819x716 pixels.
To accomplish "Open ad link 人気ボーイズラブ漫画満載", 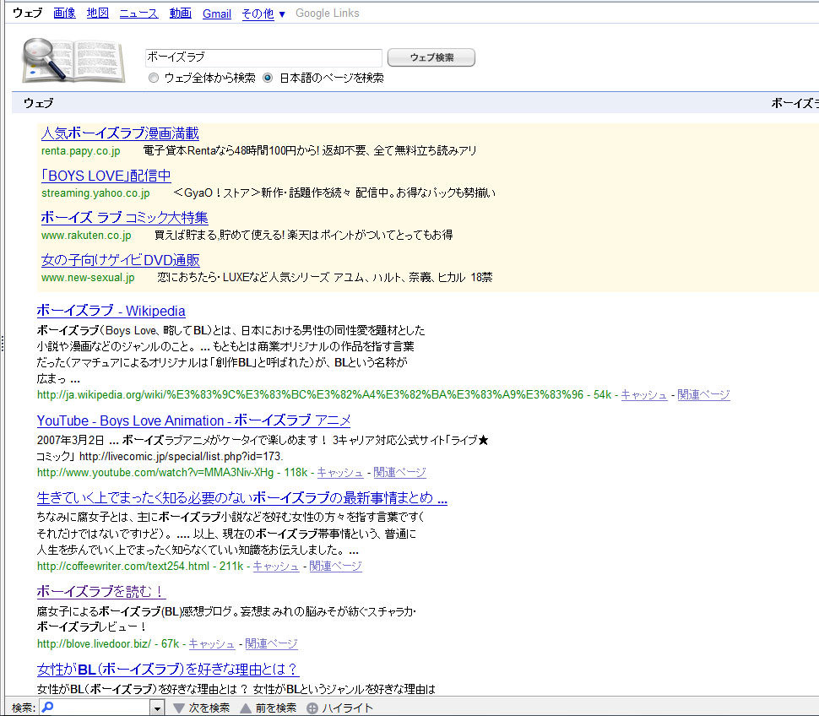I will point(120,133).
